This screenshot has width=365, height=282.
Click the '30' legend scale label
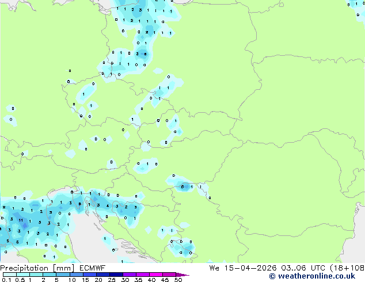(x=125, y=280)
